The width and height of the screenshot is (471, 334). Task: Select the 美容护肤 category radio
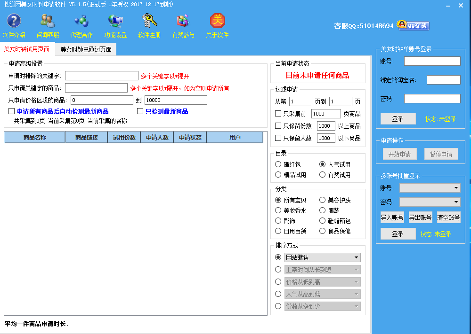coord(322,200)
